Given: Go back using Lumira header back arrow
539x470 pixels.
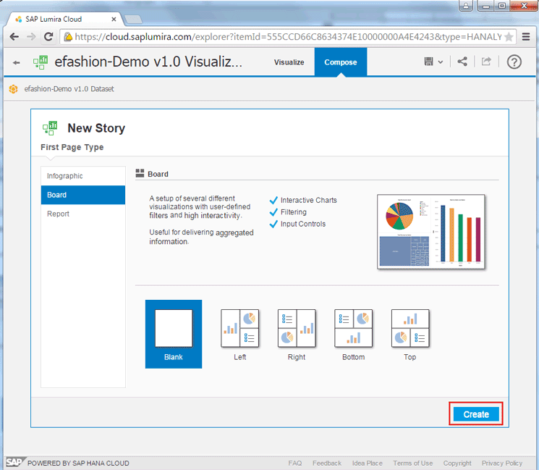Looking at the screenshot, I should coord(16,62).
